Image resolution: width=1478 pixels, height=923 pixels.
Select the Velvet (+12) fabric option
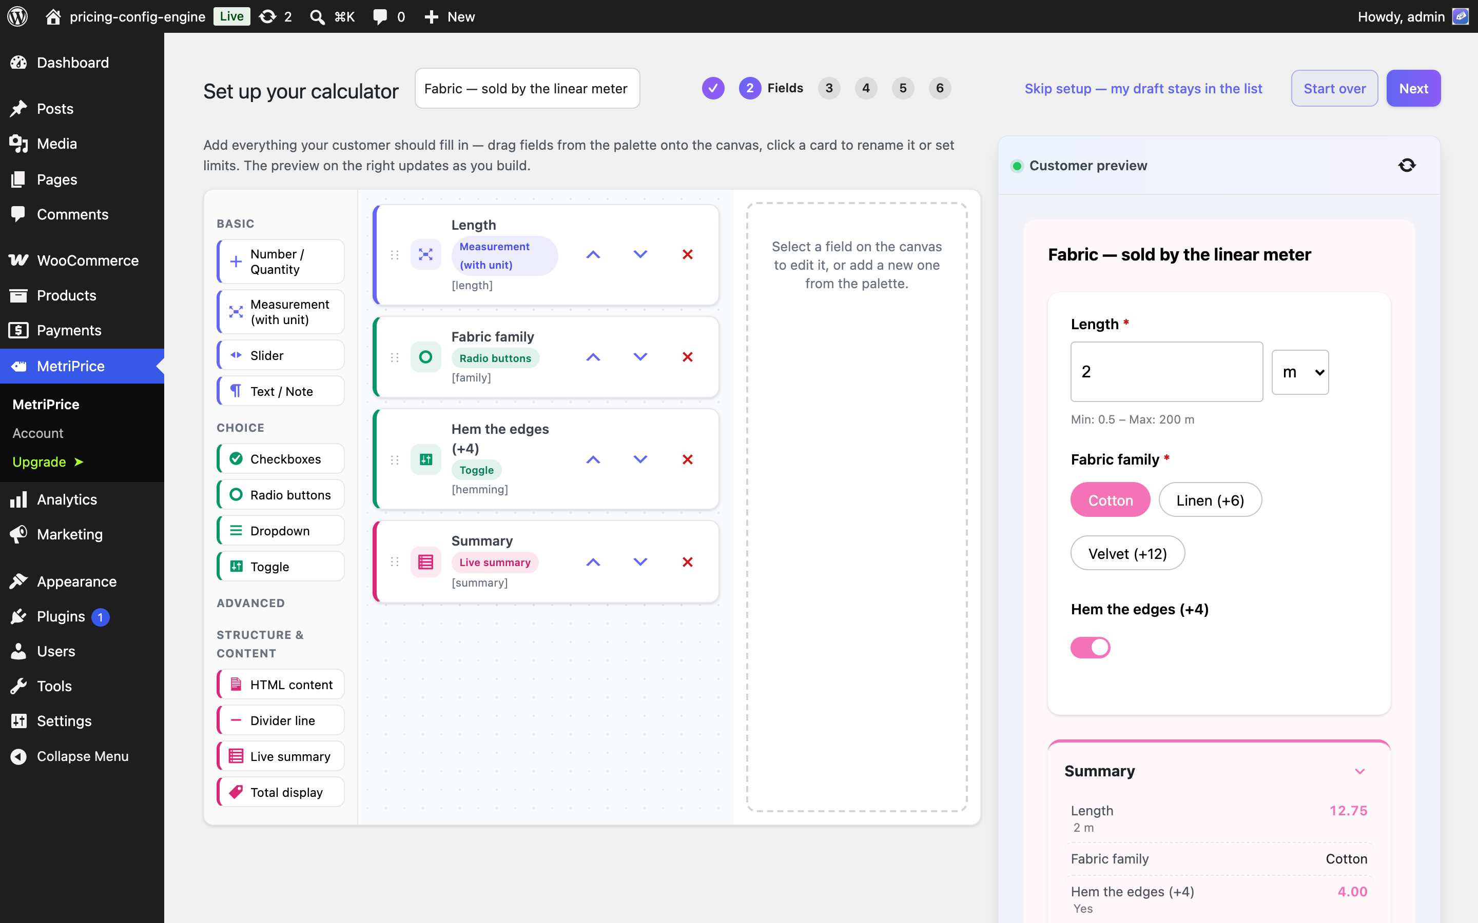click(x=1127, y=553)
